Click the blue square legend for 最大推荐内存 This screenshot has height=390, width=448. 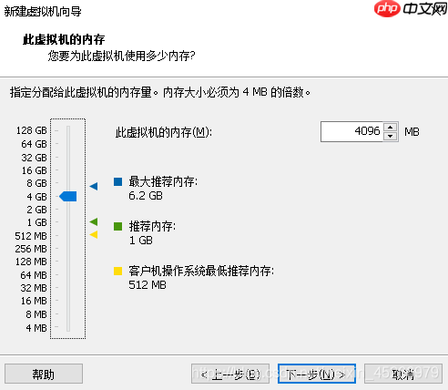(x=117, y=181)
